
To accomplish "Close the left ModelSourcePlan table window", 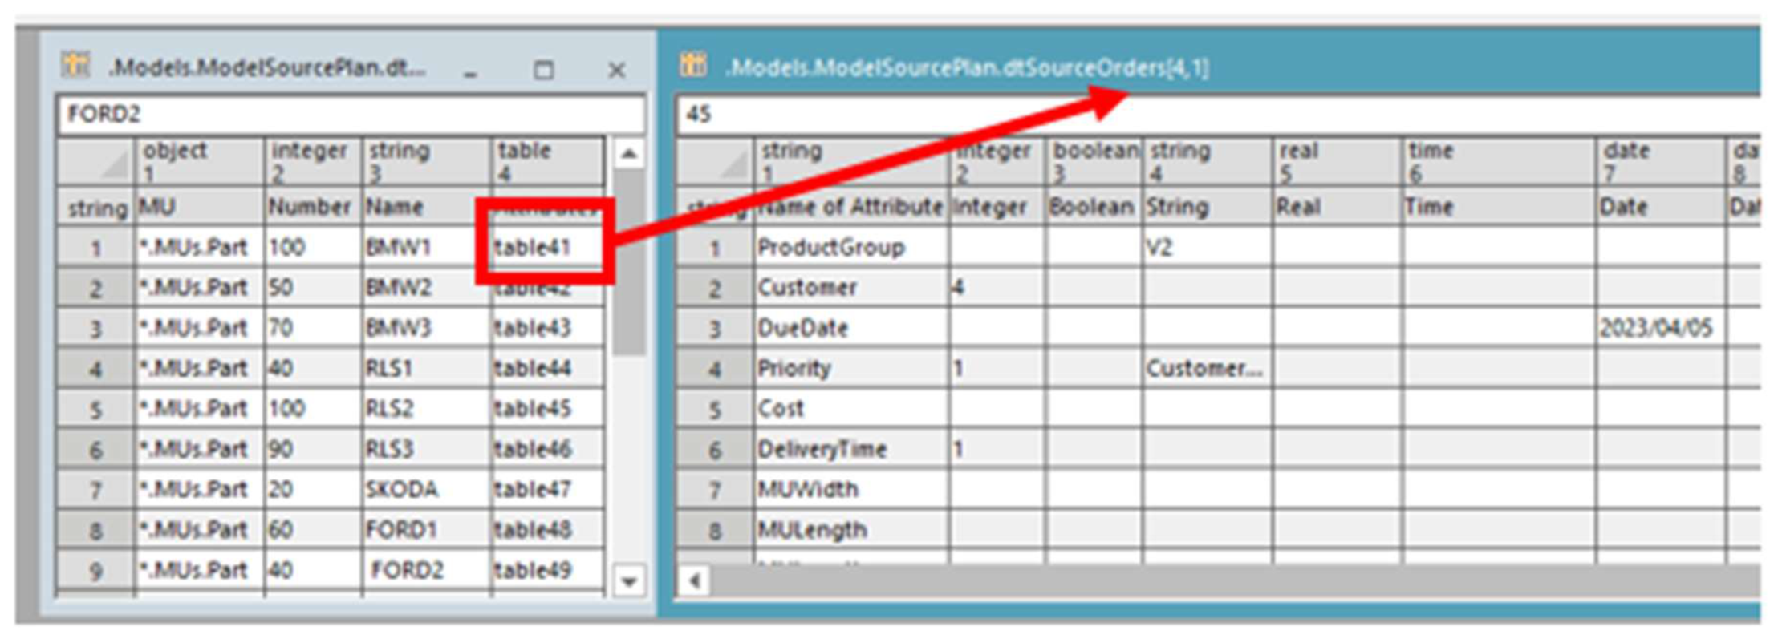I will (x=616, y=71).
